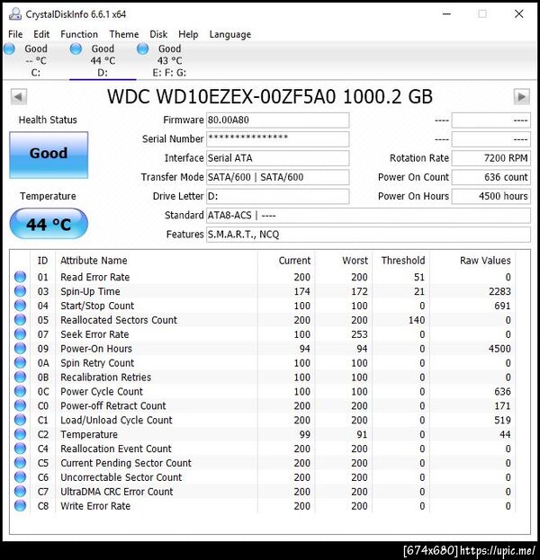Select raw value 2283 in Spin-Up Time row
Viewport: 540px width, 560px height.
click(499, 291)
